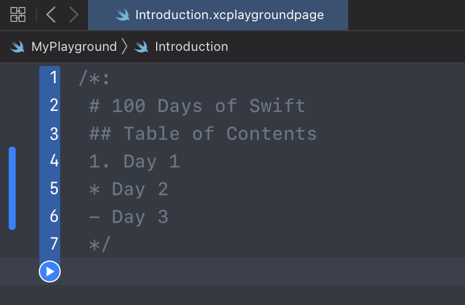The image size is (465, 305).
Task: Click line number 3 in gutter
Action: 54,133
